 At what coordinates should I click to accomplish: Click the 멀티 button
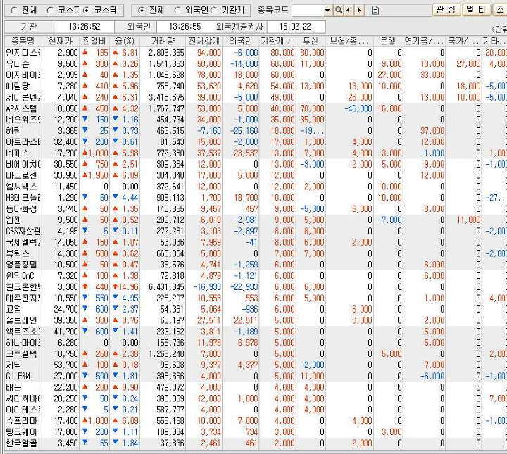click(475, 10)
